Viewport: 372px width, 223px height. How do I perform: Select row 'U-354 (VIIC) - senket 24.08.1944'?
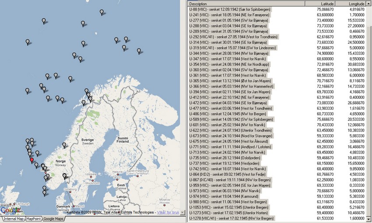[x=277, y=64]
